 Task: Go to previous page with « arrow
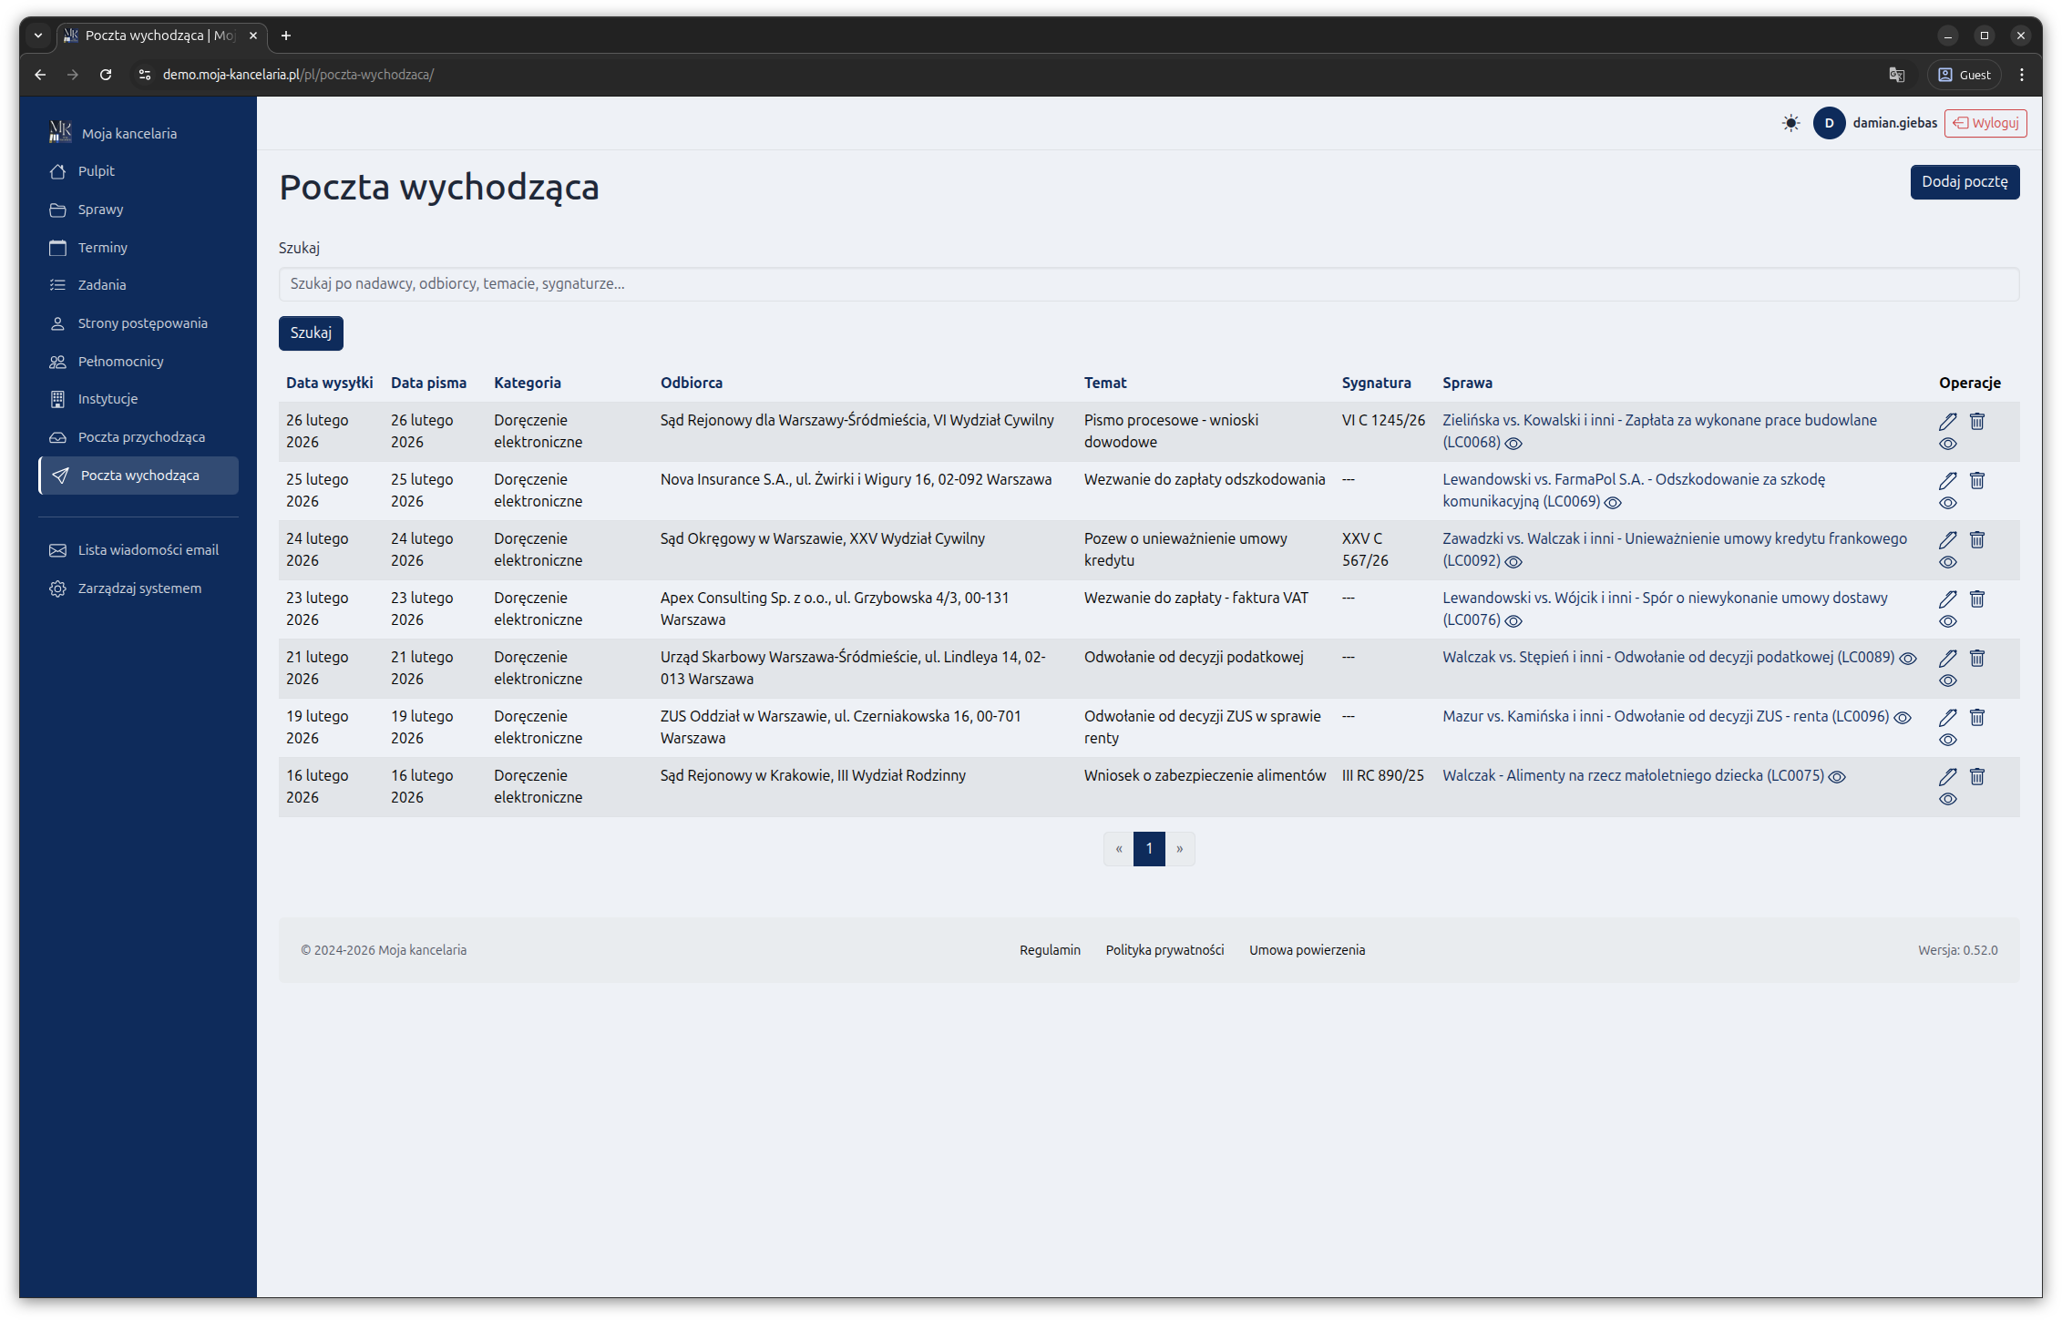(x=1118, y=848)
